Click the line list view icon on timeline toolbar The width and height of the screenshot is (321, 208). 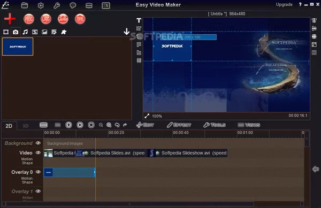[43, 125]
